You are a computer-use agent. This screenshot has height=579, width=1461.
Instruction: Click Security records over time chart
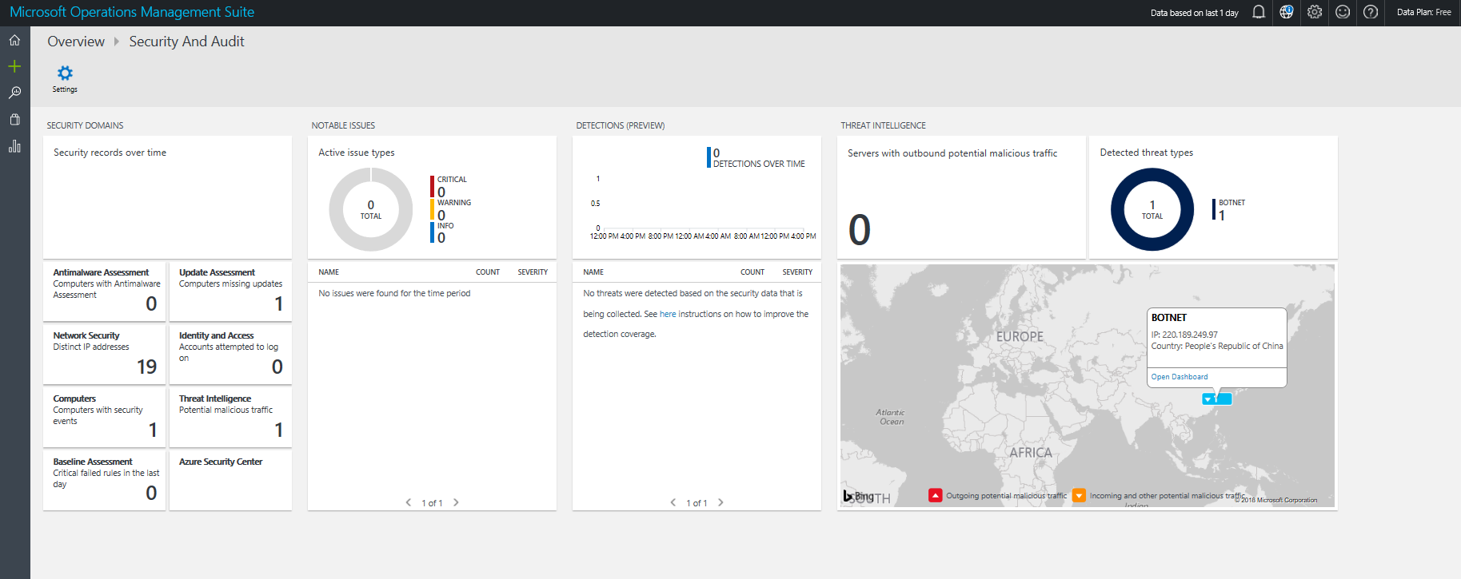167,196
